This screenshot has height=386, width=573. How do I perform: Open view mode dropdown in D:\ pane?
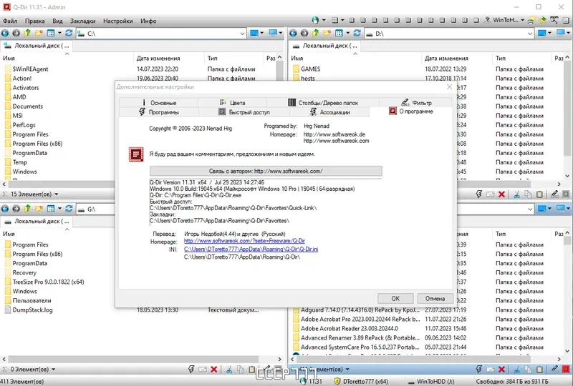(347, 33)
